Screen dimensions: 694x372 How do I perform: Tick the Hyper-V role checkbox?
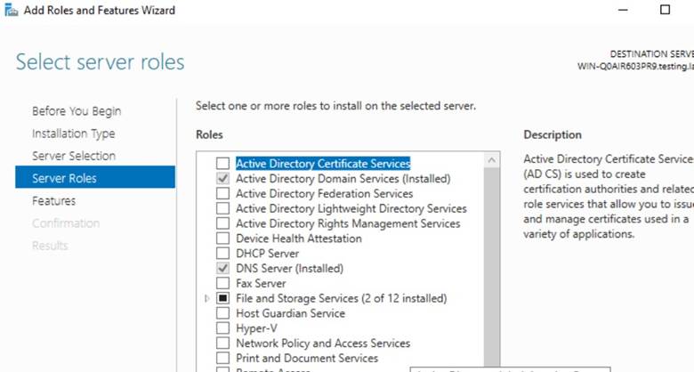[222, 328]
